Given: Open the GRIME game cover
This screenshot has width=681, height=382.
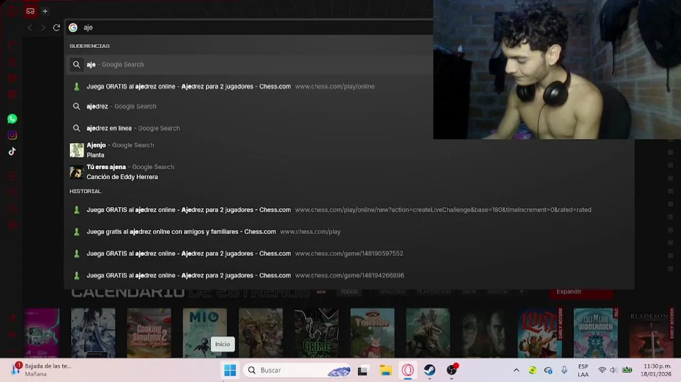Looking at the screenshot, I should click(317, 333).
